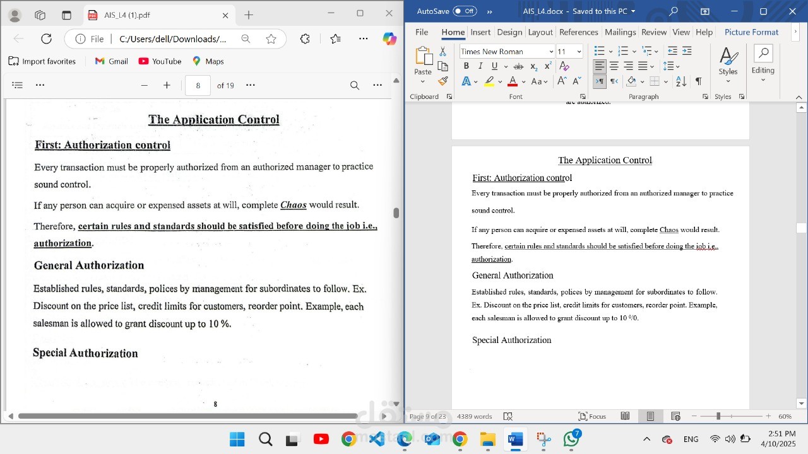Toggle Underline formatting in Word
Viewport: 808px width, 454px height.
click(x=494, y=66)
